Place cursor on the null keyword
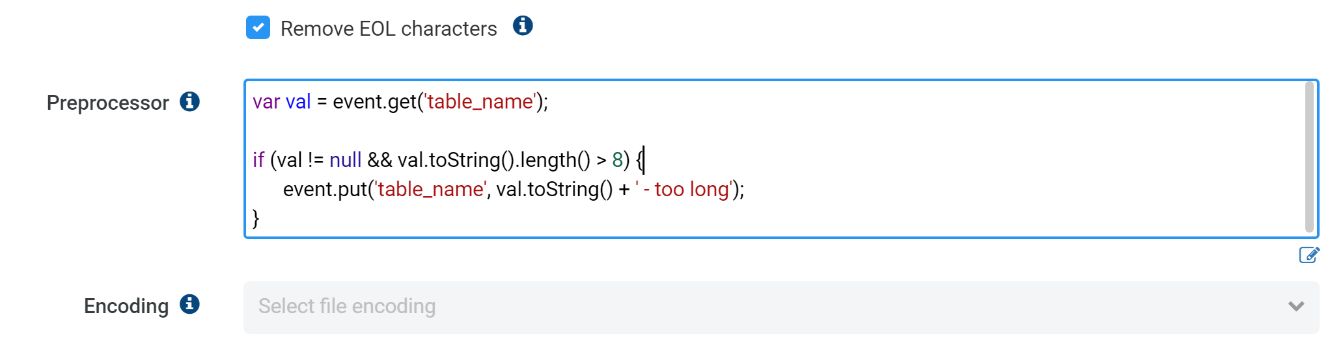The width and height of the screenshot is (1330, 356). point(345,160)
